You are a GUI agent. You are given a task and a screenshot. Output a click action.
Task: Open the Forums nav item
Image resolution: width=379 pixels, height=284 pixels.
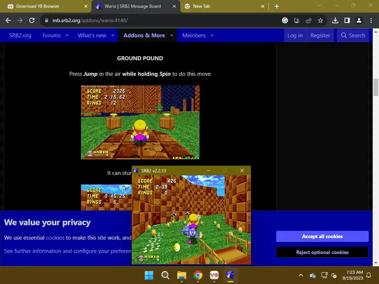51,35
